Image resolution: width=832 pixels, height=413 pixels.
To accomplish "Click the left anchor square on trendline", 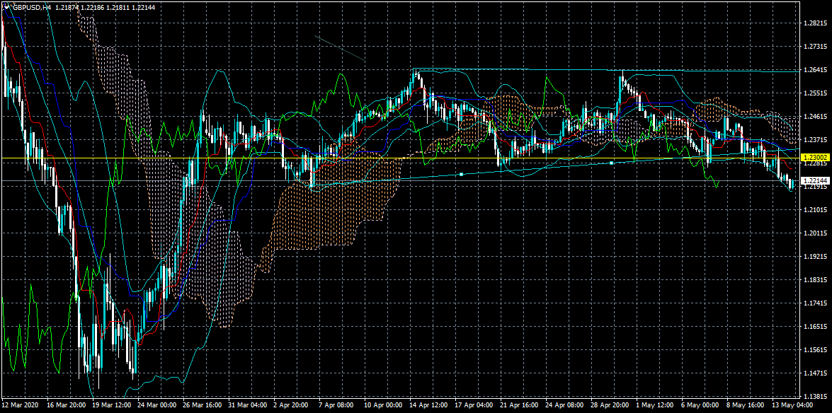I will coord(461,173).
